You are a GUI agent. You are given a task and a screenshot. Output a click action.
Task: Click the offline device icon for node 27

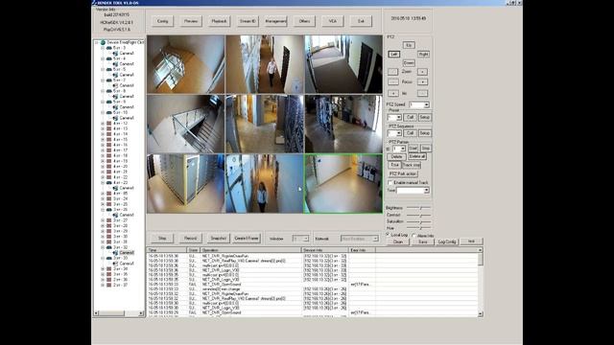pos(109,220)
